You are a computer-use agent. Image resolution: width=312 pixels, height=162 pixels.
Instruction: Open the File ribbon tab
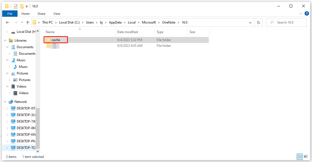[x=10, y=14]
